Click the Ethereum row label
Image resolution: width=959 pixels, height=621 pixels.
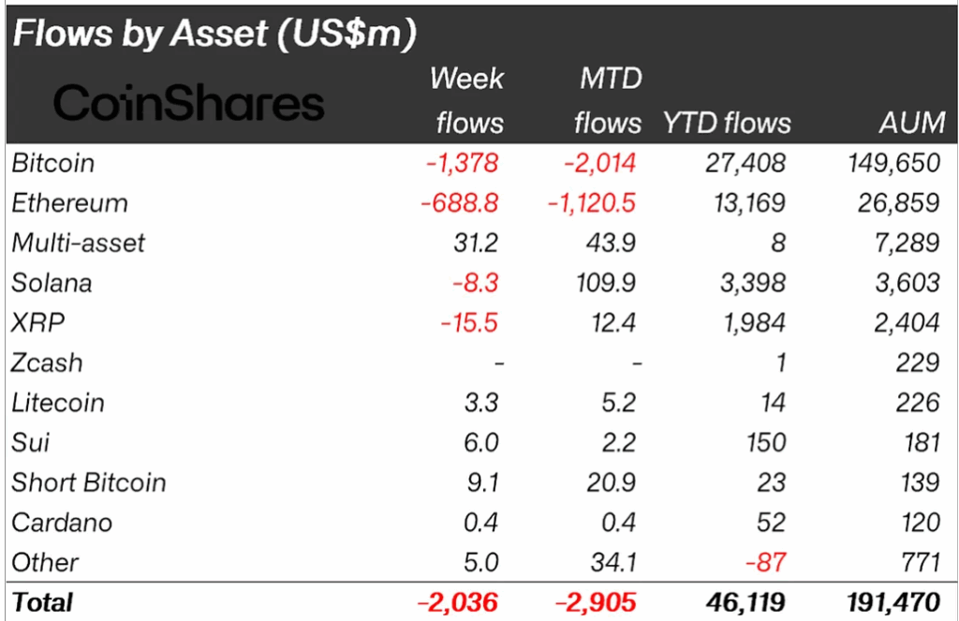(69, 203)
